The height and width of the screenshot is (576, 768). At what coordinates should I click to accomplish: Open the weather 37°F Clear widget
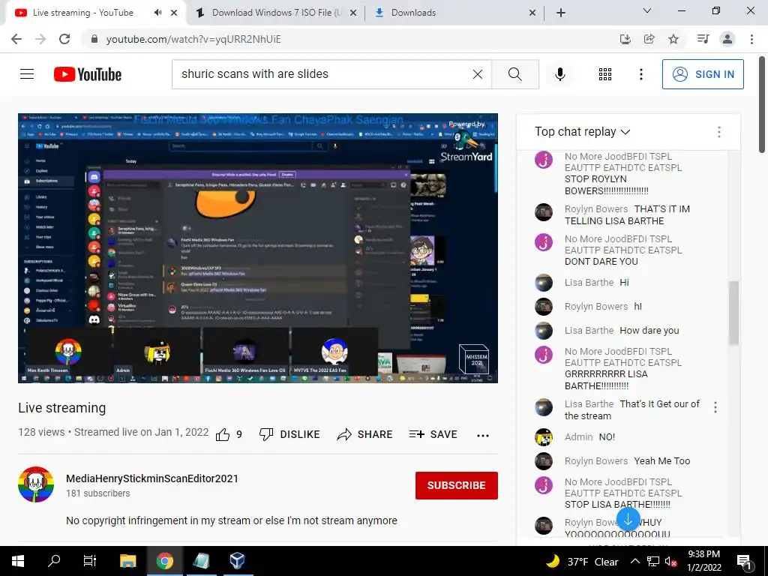583,562
